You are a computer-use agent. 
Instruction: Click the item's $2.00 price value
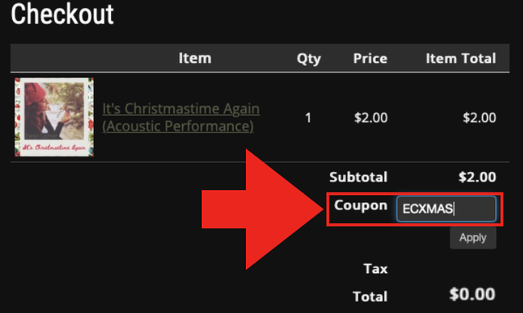(x=370, y=117)
